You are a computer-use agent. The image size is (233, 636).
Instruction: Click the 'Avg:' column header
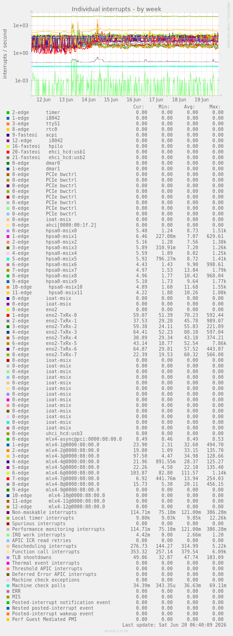click(189, 107)
